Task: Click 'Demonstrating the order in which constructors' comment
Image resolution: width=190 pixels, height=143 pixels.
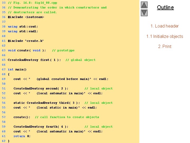Action: (57, 7)
